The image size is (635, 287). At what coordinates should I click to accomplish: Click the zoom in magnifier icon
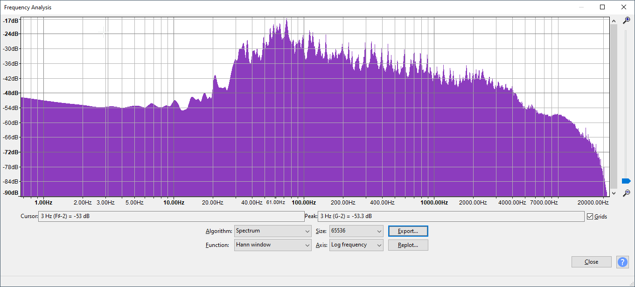tap(627, 20)
